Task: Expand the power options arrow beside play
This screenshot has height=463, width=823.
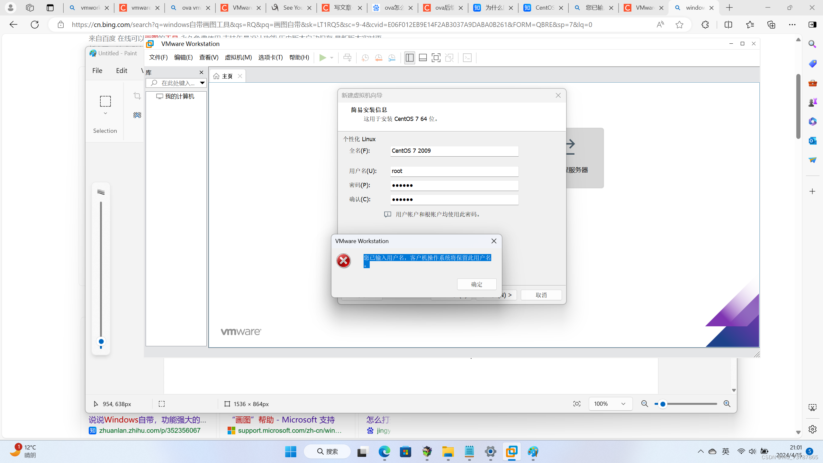Action: 332,58
